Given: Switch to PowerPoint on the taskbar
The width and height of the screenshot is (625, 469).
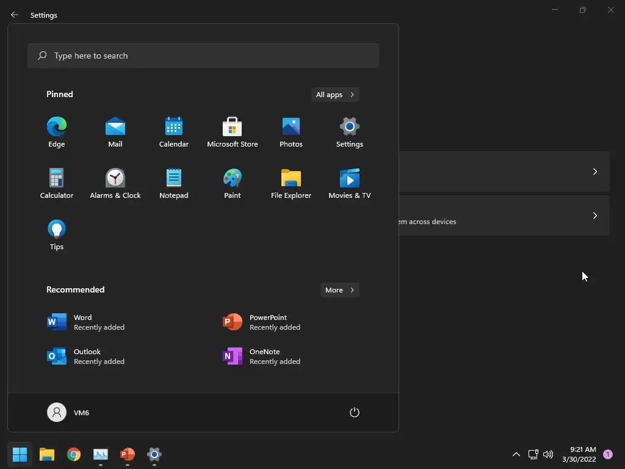Looking at the screenshot, I should click(x=128, y=454).
